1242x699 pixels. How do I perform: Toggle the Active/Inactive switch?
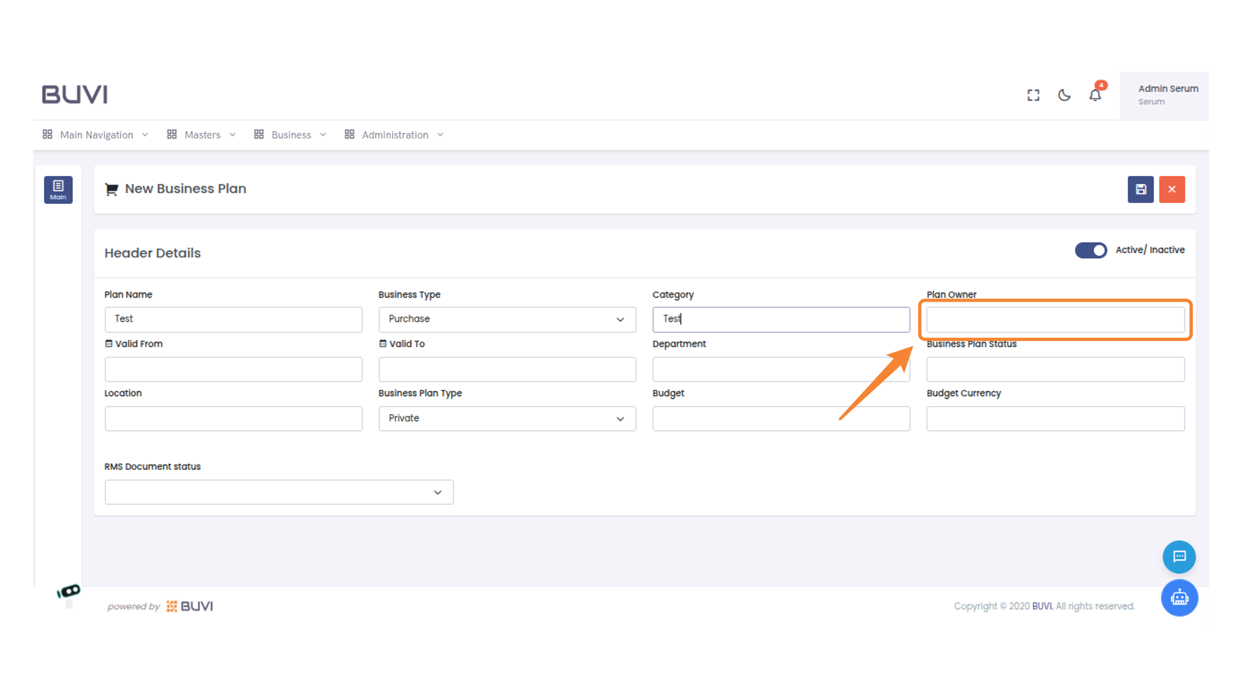click(1091, 250)
